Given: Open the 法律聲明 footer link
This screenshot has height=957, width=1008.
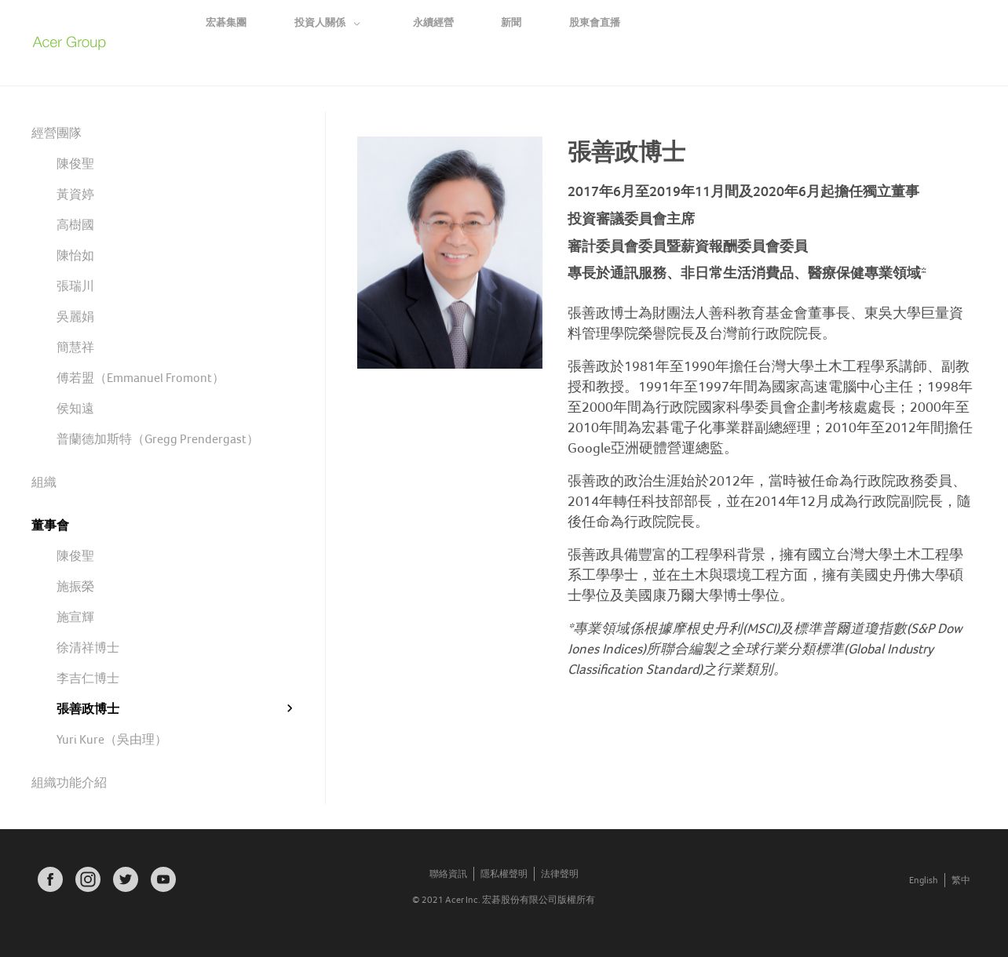Looking at the screenshot, I should [560, 874].
